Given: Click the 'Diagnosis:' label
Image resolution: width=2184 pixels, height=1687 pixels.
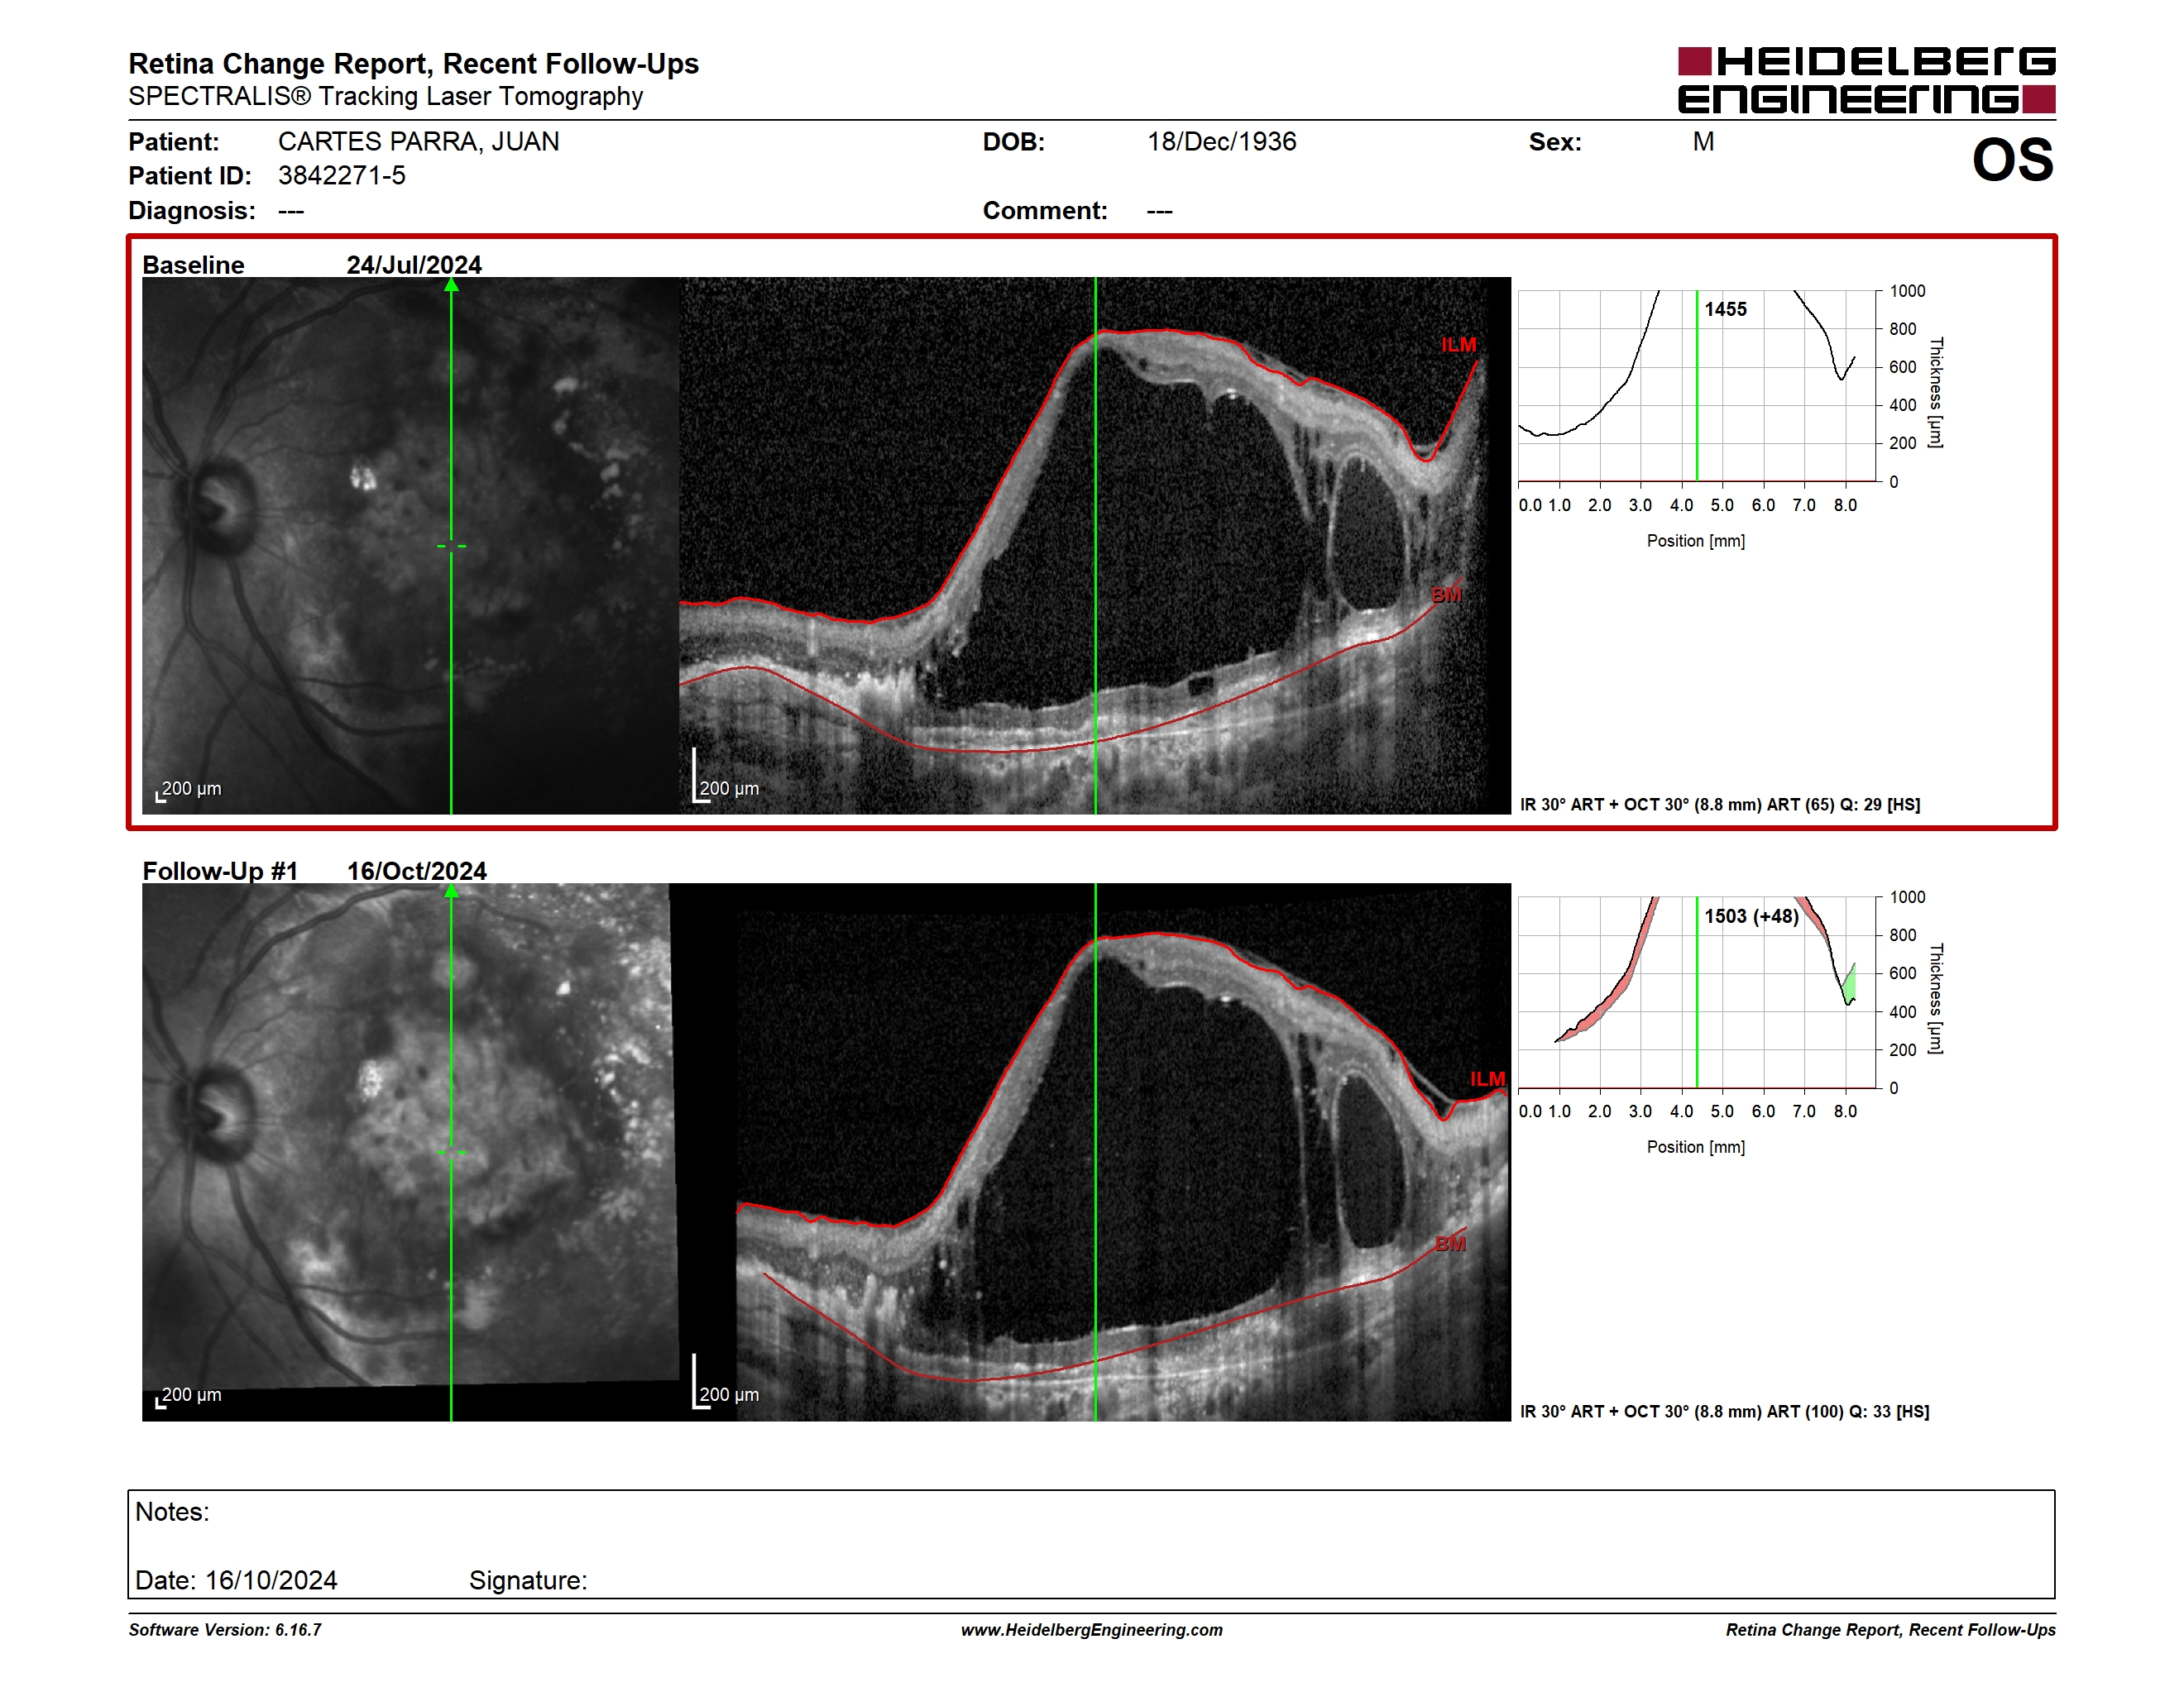Looking at the screenshot, I should coord(192,210).
